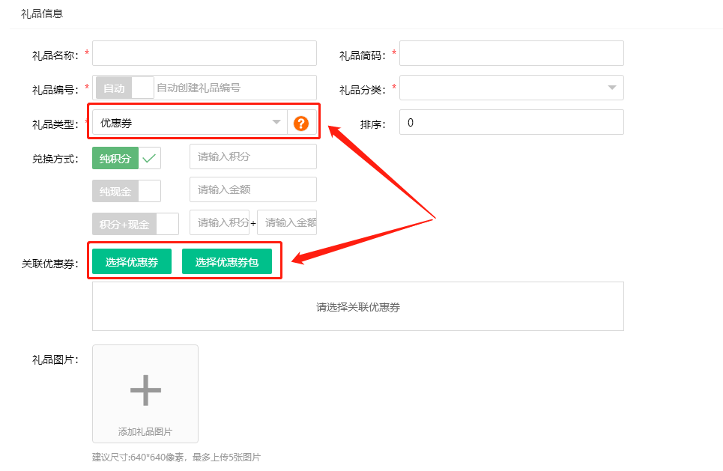Click the plus icon to add gift image

[x=145, y=389]
